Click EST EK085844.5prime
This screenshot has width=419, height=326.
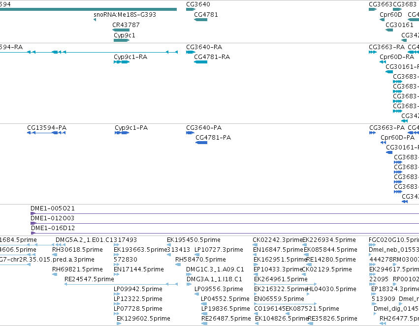(x=330, y=250)
